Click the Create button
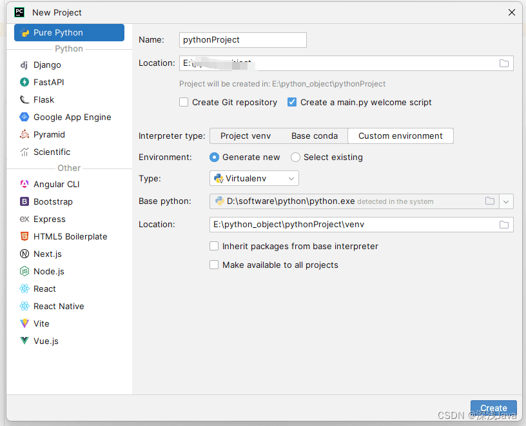 coord(494,408)
